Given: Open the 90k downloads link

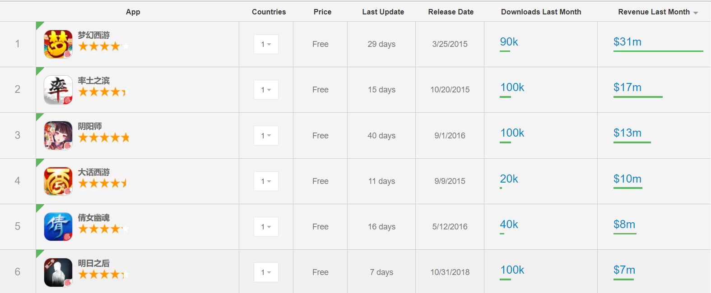Looking at the screenshot, I should pyautogui.click(x=509, y=42).
